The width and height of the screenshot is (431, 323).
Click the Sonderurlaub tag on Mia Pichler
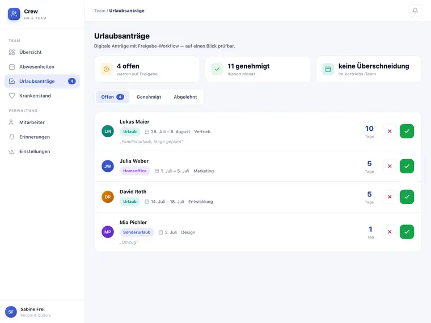137,232
